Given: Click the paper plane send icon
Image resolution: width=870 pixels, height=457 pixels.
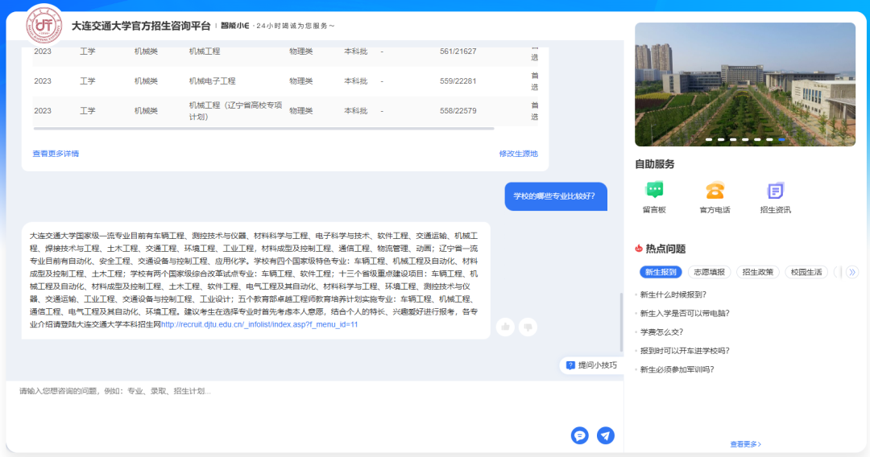Looking at the screenshot, I should coord(606,435).
